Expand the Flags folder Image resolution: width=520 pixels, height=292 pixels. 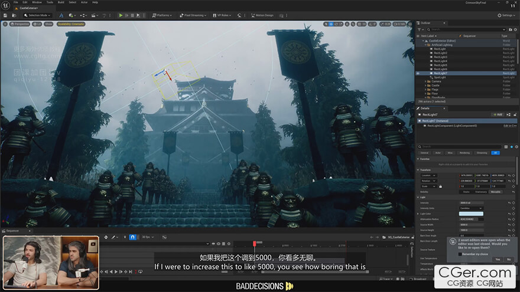(425, 90)
